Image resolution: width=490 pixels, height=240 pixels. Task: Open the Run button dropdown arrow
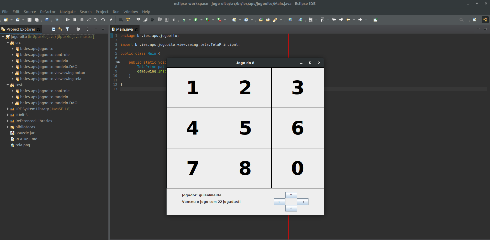pos(201,20)
